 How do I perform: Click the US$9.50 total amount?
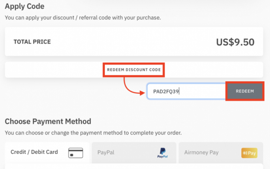235,42
